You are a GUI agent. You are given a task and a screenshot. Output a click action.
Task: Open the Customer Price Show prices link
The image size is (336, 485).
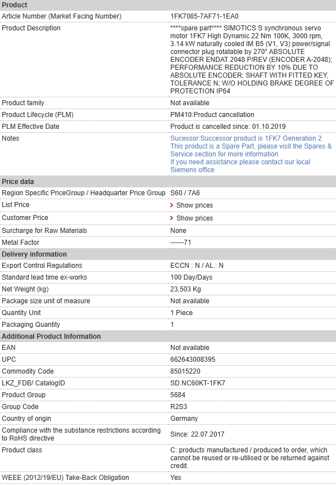(x=194, y=218)
